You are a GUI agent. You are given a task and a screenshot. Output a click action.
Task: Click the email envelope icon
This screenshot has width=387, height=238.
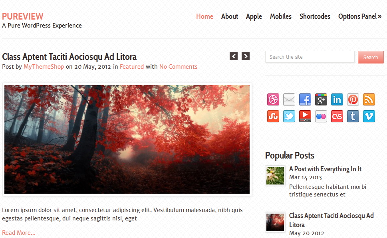[289, 99]
